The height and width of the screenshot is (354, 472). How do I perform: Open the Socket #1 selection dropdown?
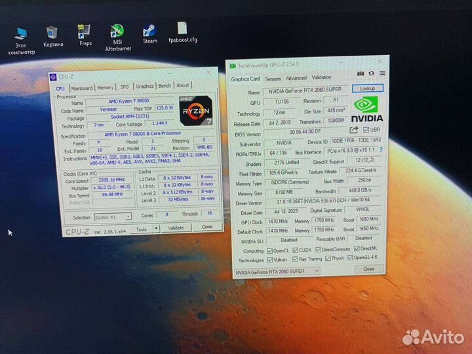click(113, 217)
